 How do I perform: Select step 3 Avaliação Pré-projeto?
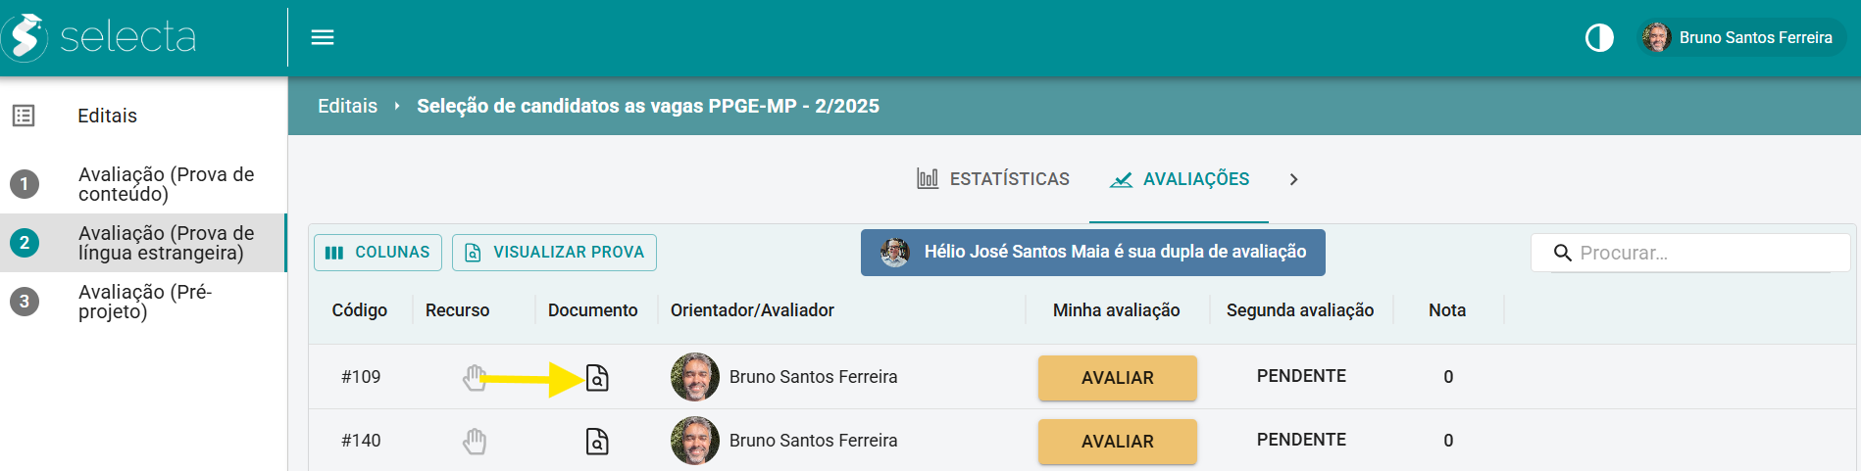pos(143,302)
